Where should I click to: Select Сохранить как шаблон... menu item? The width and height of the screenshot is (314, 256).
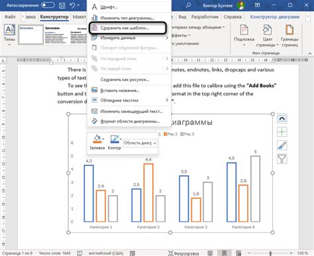128,28
